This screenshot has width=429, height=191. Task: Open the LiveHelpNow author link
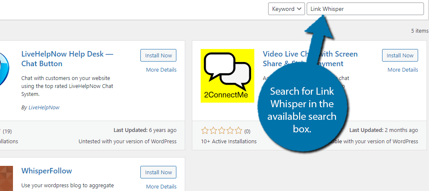44,108
